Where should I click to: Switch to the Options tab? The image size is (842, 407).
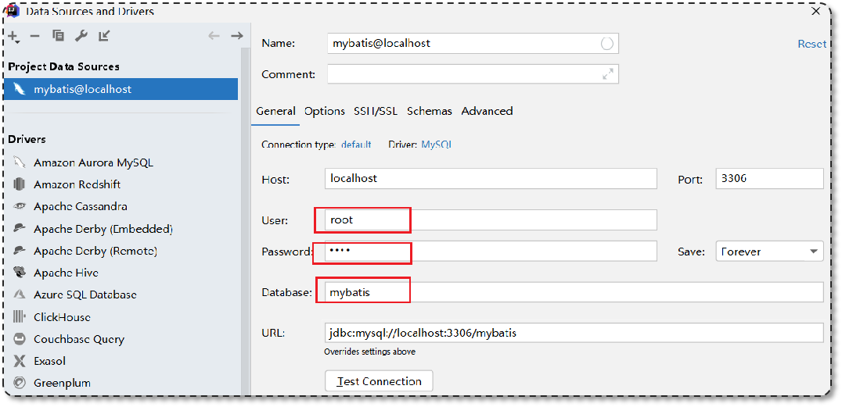[325, 111]
